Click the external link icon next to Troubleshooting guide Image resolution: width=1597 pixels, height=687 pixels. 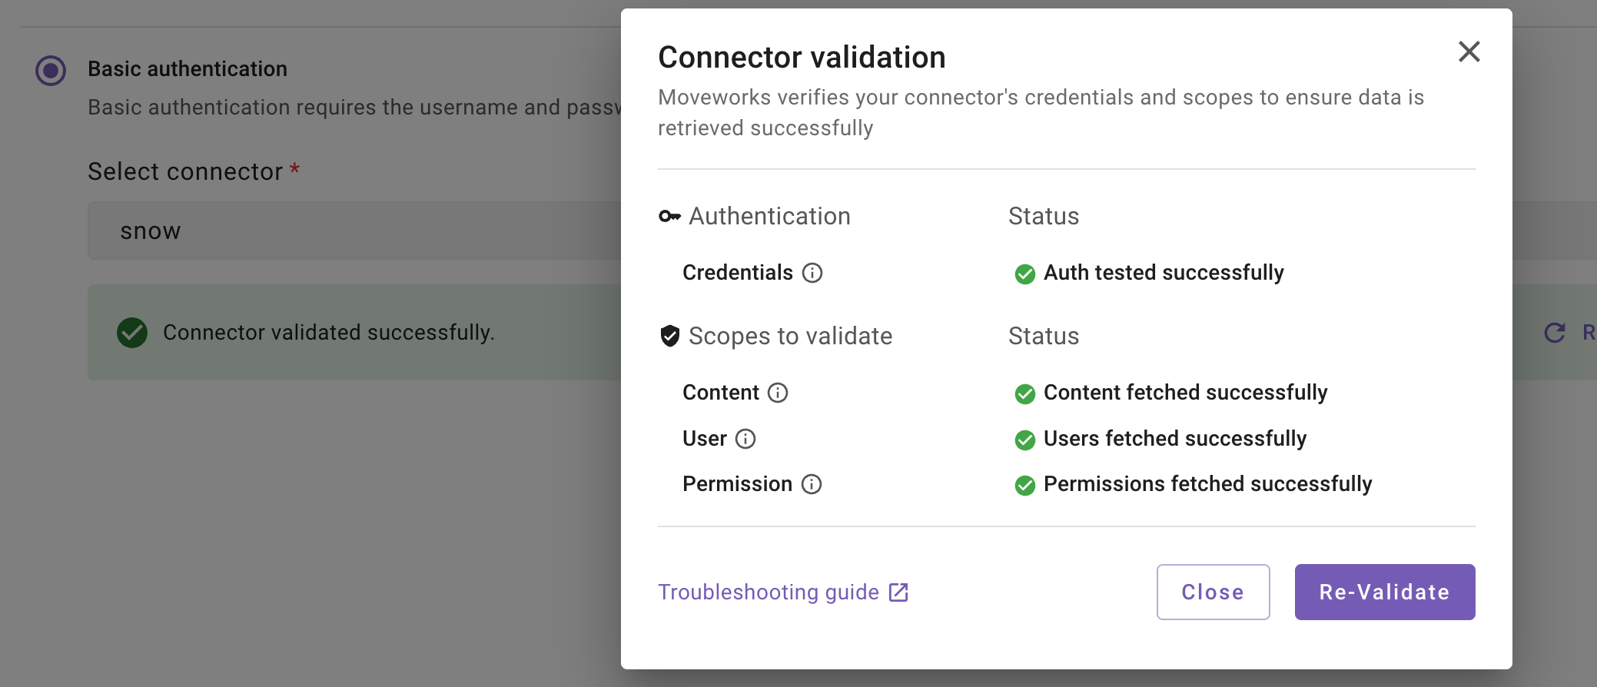pos(898,592)
